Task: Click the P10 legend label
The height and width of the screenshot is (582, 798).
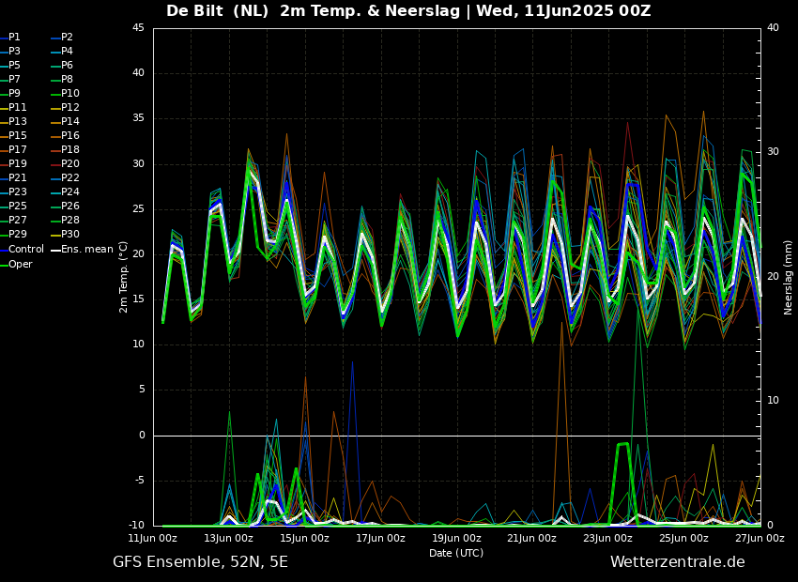Action: [69, 94]
